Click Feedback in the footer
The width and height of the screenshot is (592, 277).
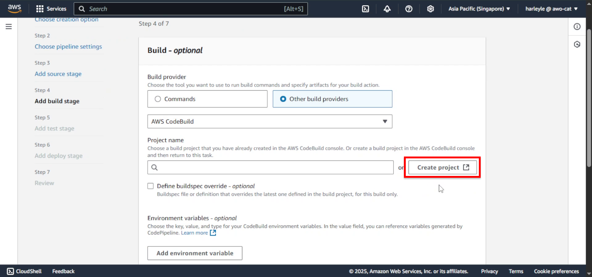click(x=63, y=271)
